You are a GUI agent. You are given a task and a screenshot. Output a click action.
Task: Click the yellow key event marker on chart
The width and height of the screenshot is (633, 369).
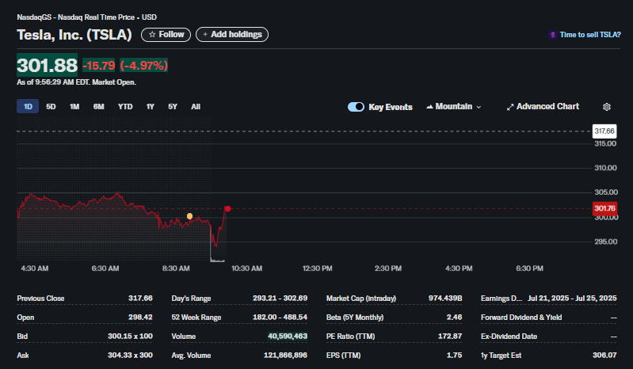[189, 216]
